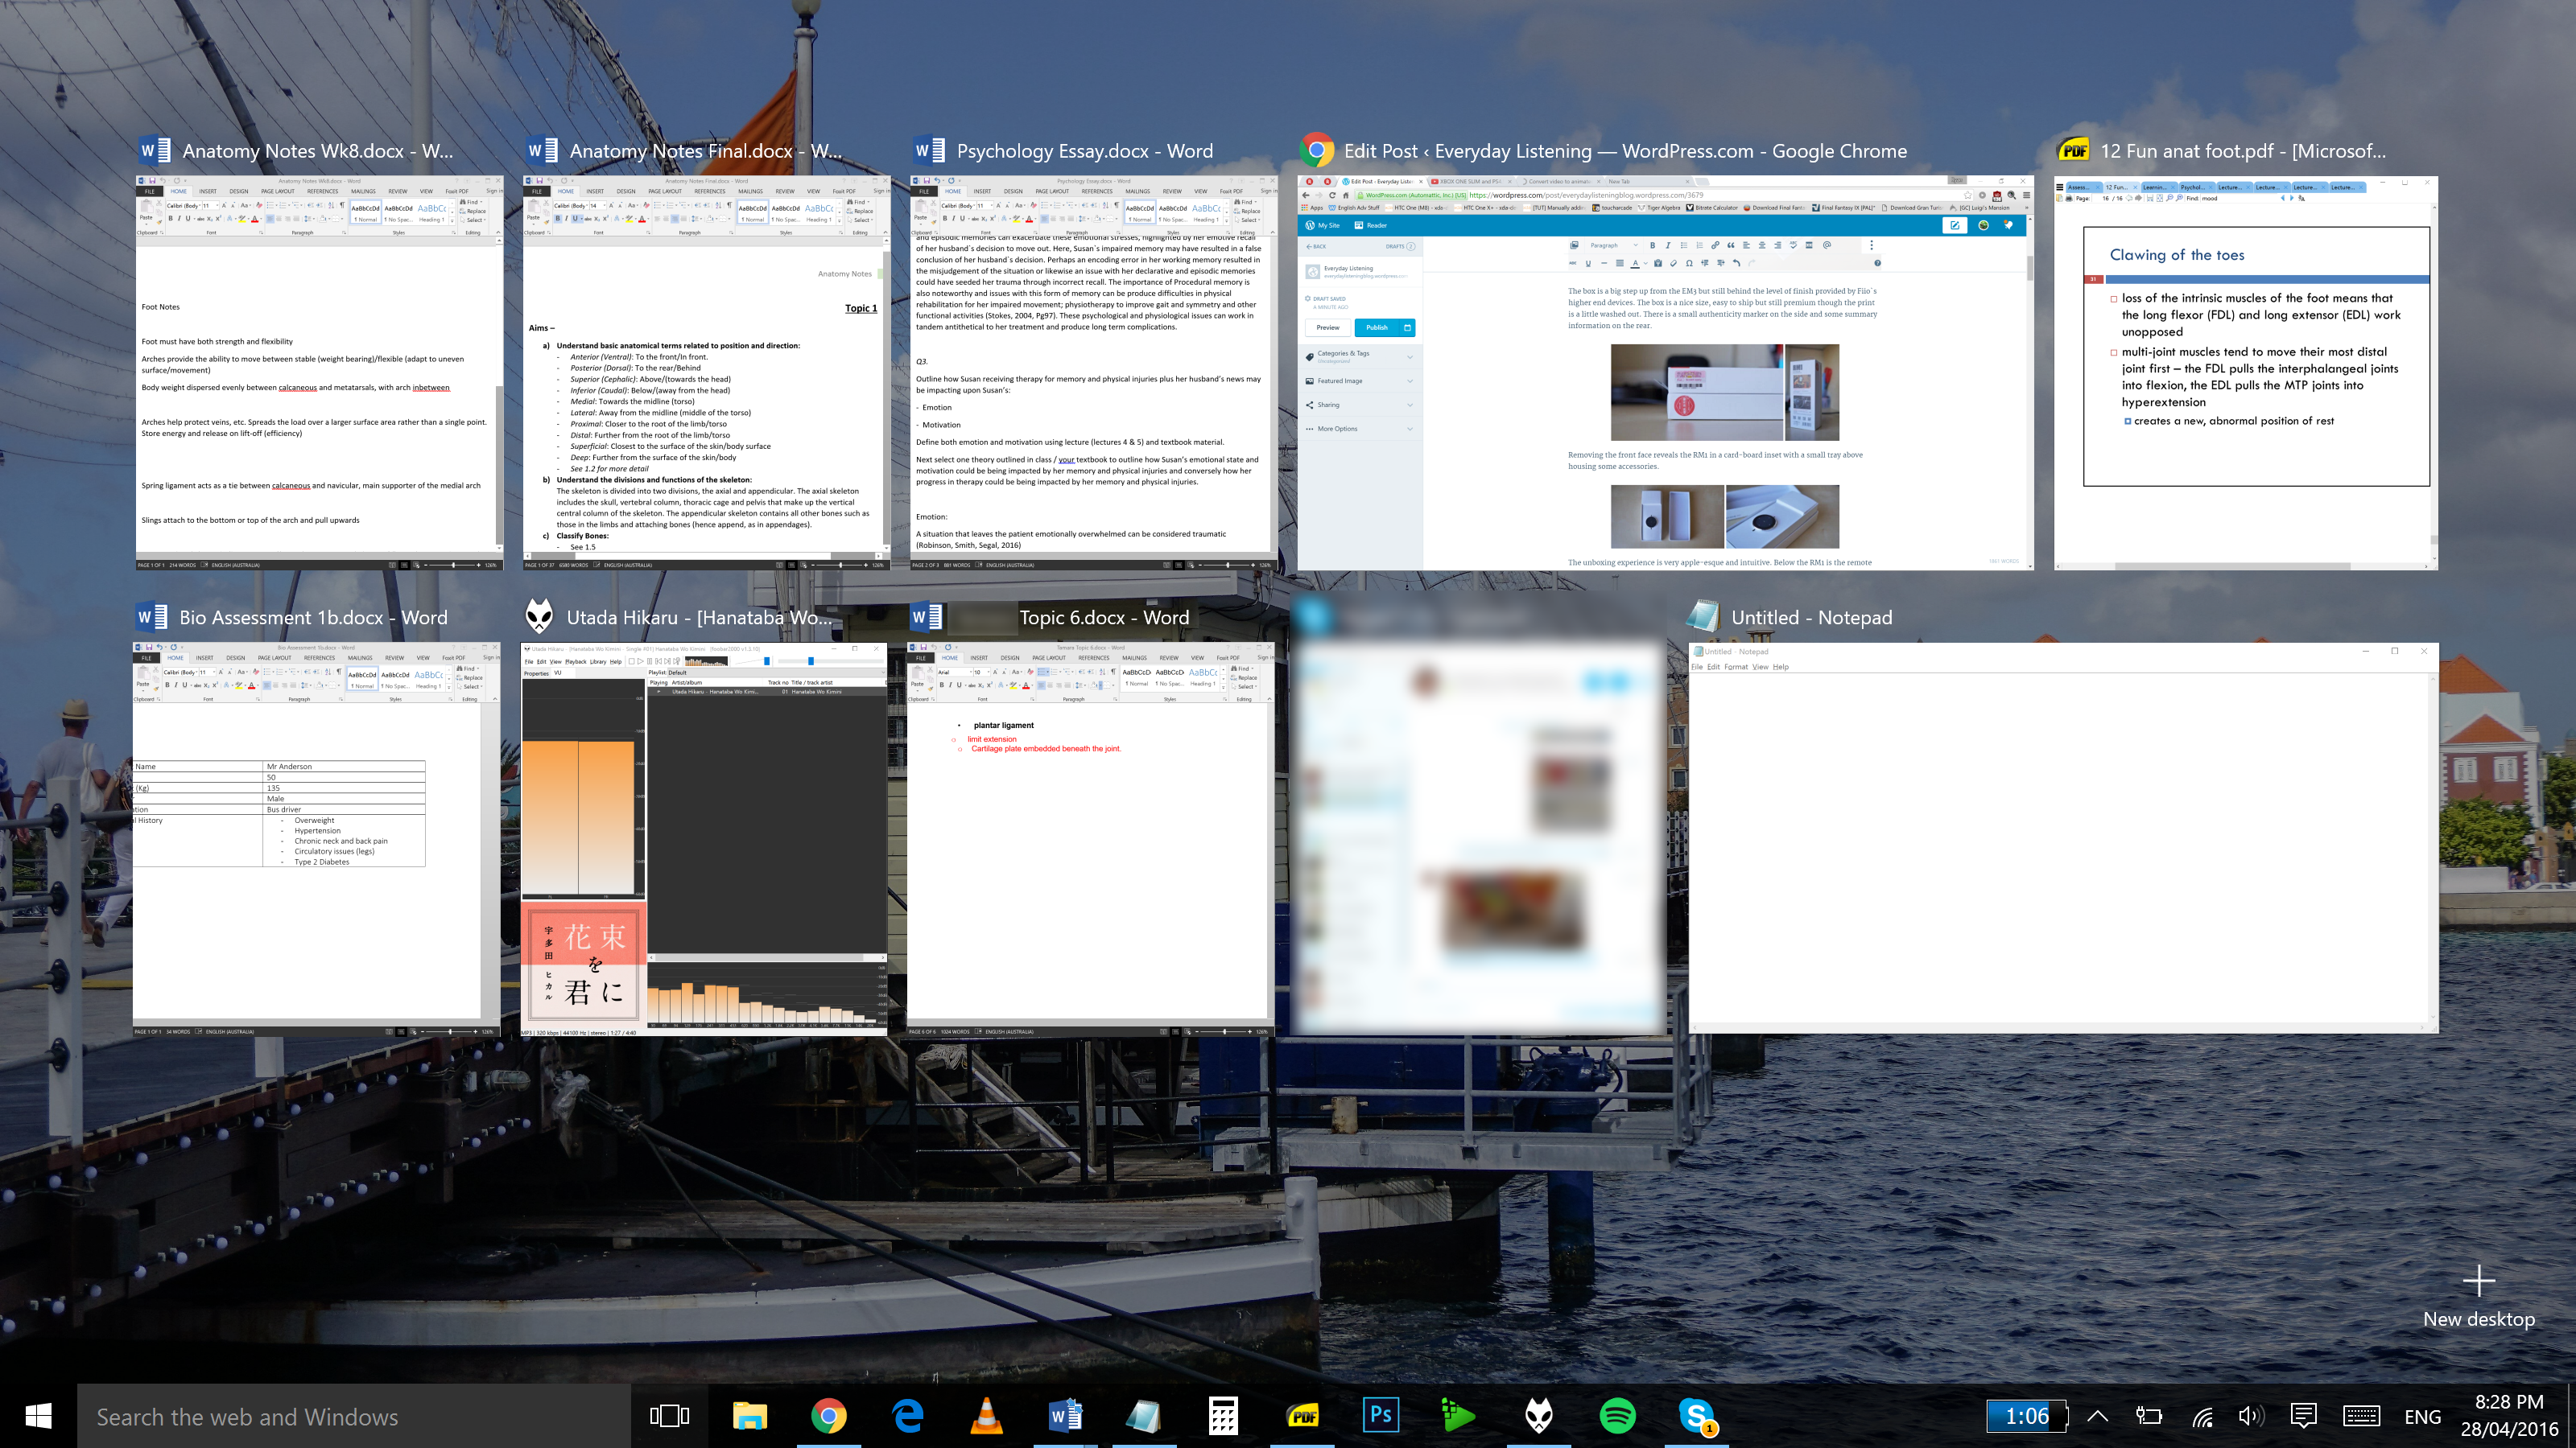Open Spotify from the taskbar

point(1617,1416)
